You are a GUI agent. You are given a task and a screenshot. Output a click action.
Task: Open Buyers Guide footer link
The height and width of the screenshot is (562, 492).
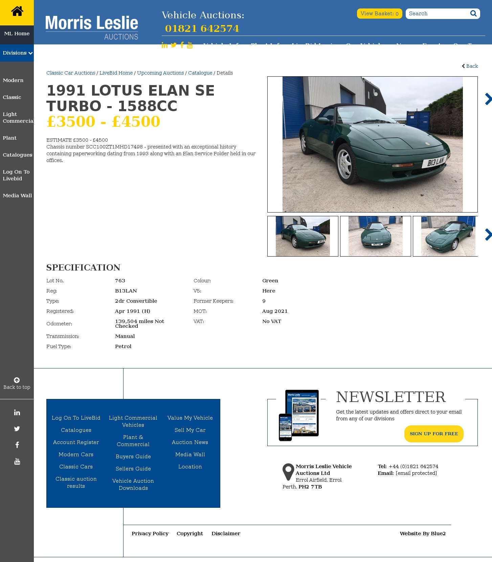133,457
